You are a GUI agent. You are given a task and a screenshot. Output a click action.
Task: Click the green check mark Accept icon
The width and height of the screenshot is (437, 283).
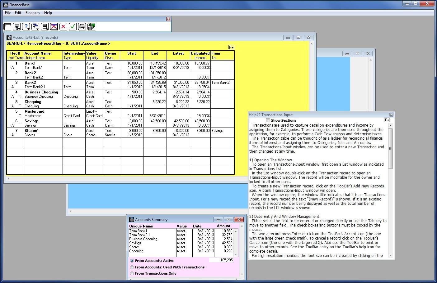coord(73,27)
